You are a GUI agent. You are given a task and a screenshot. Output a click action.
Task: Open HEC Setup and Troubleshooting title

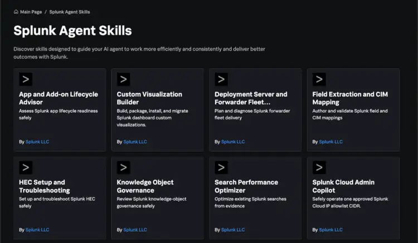click(x=44, y=186)
